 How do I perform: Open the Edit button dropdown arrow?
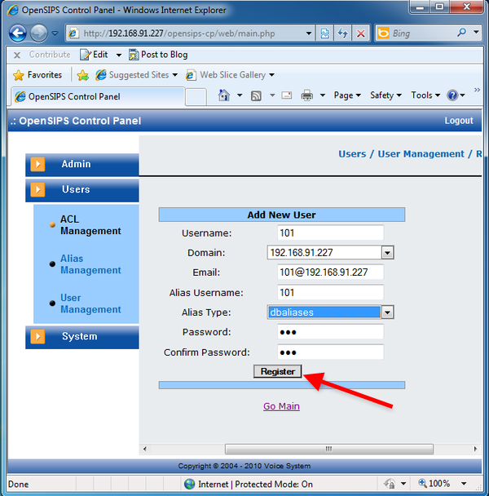click(119, 55)
